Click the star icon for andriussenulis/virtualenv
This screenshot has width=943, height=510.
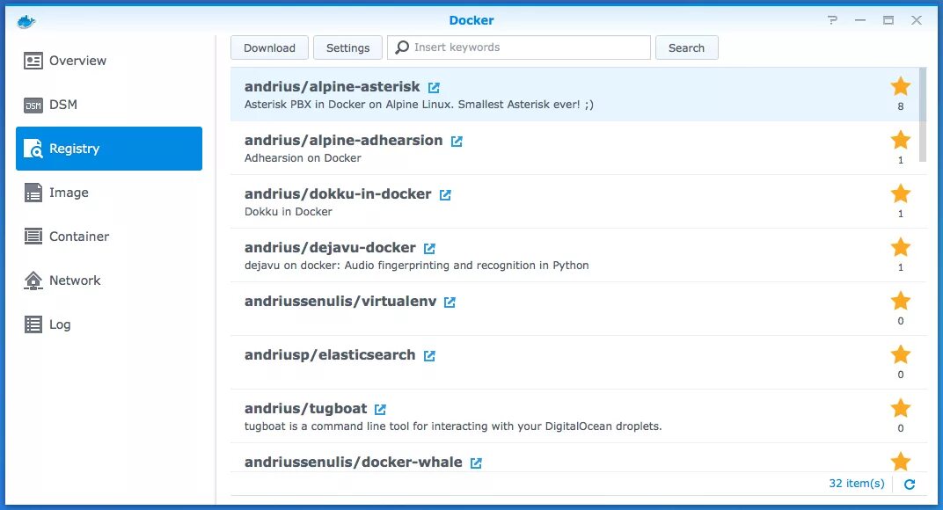tap(900, 301)
